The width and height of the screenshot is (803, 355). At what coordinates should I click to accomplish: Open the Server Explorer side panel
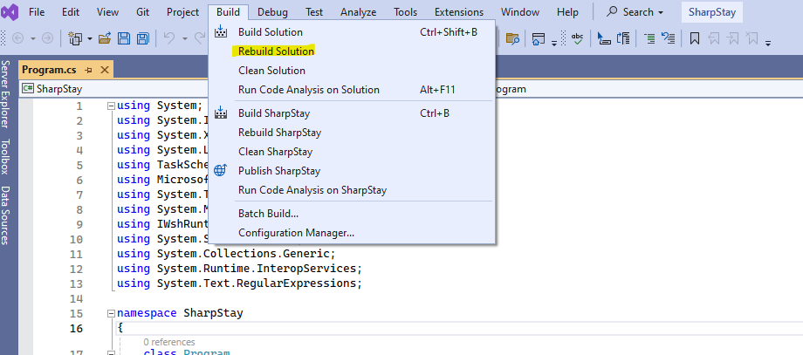[5, 96]
